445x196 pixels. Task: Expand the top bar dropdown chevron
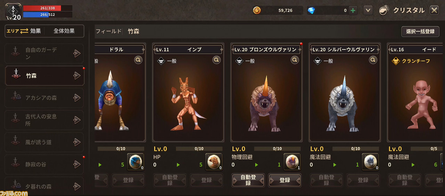pyautogui.click(x=368, y=10)
